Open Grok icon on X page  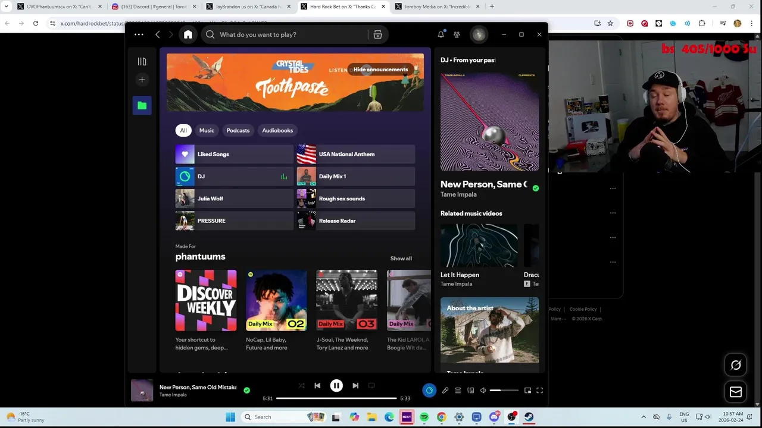coord(736,365)
